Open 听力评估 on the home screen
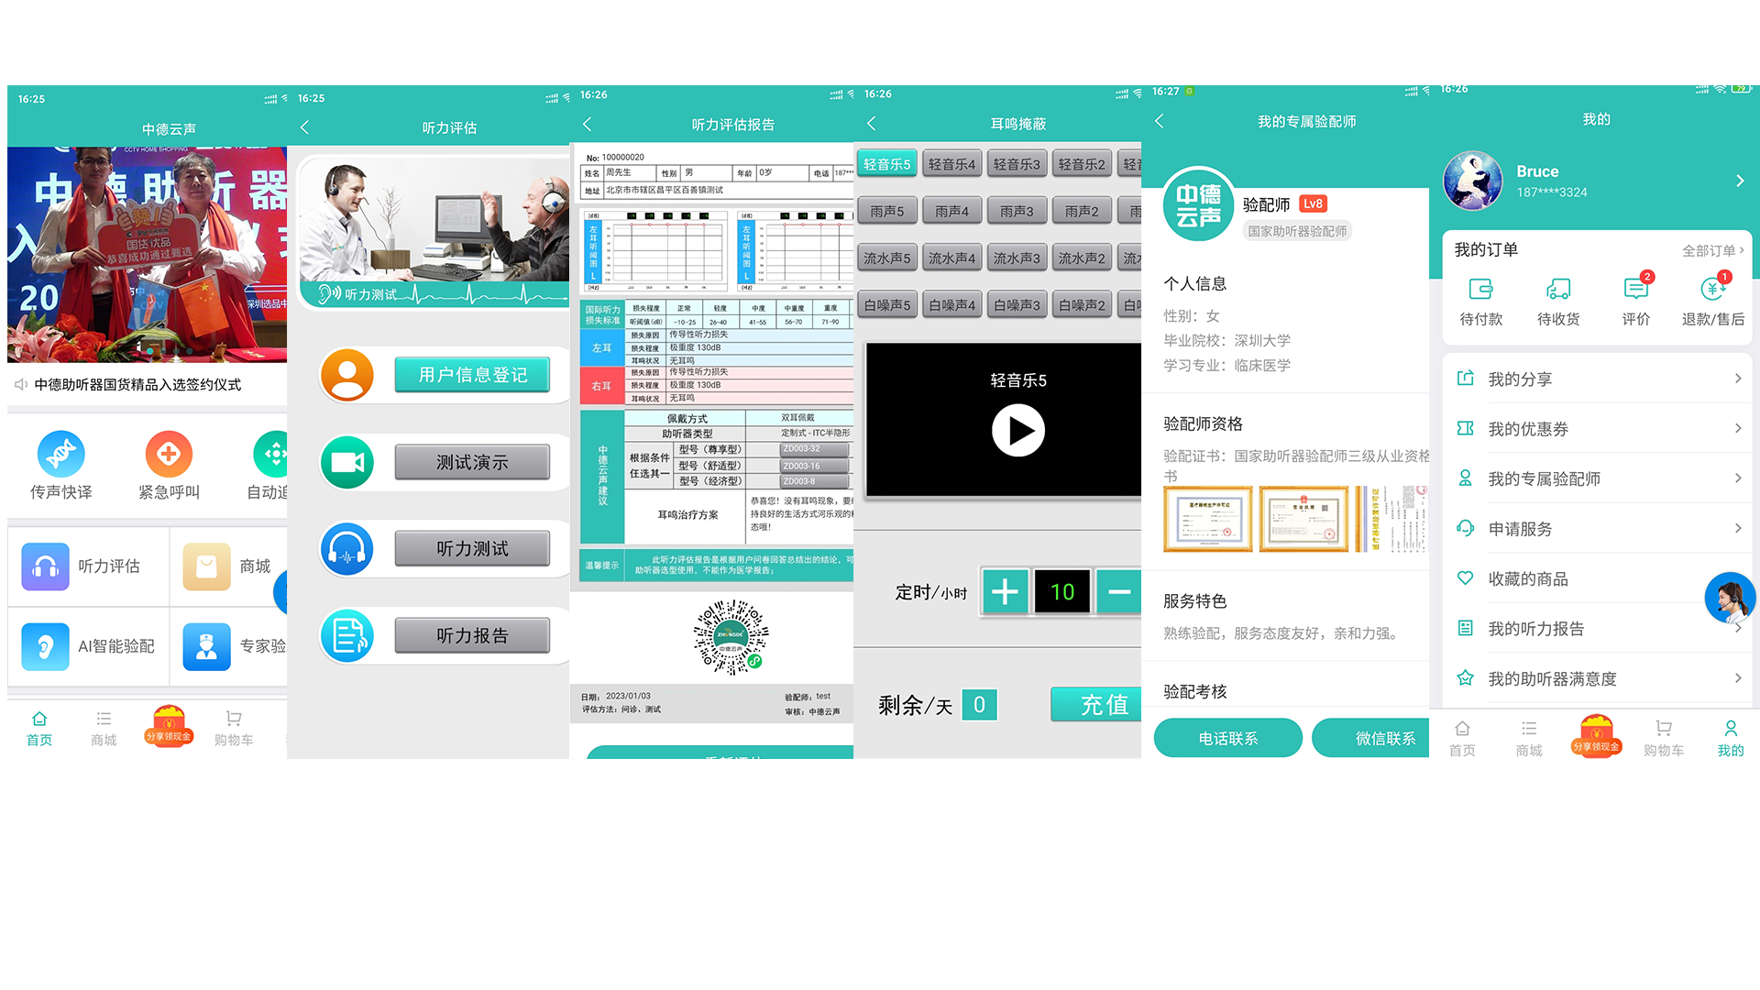The image size is (1760, 990). click(x=89, y=566)
